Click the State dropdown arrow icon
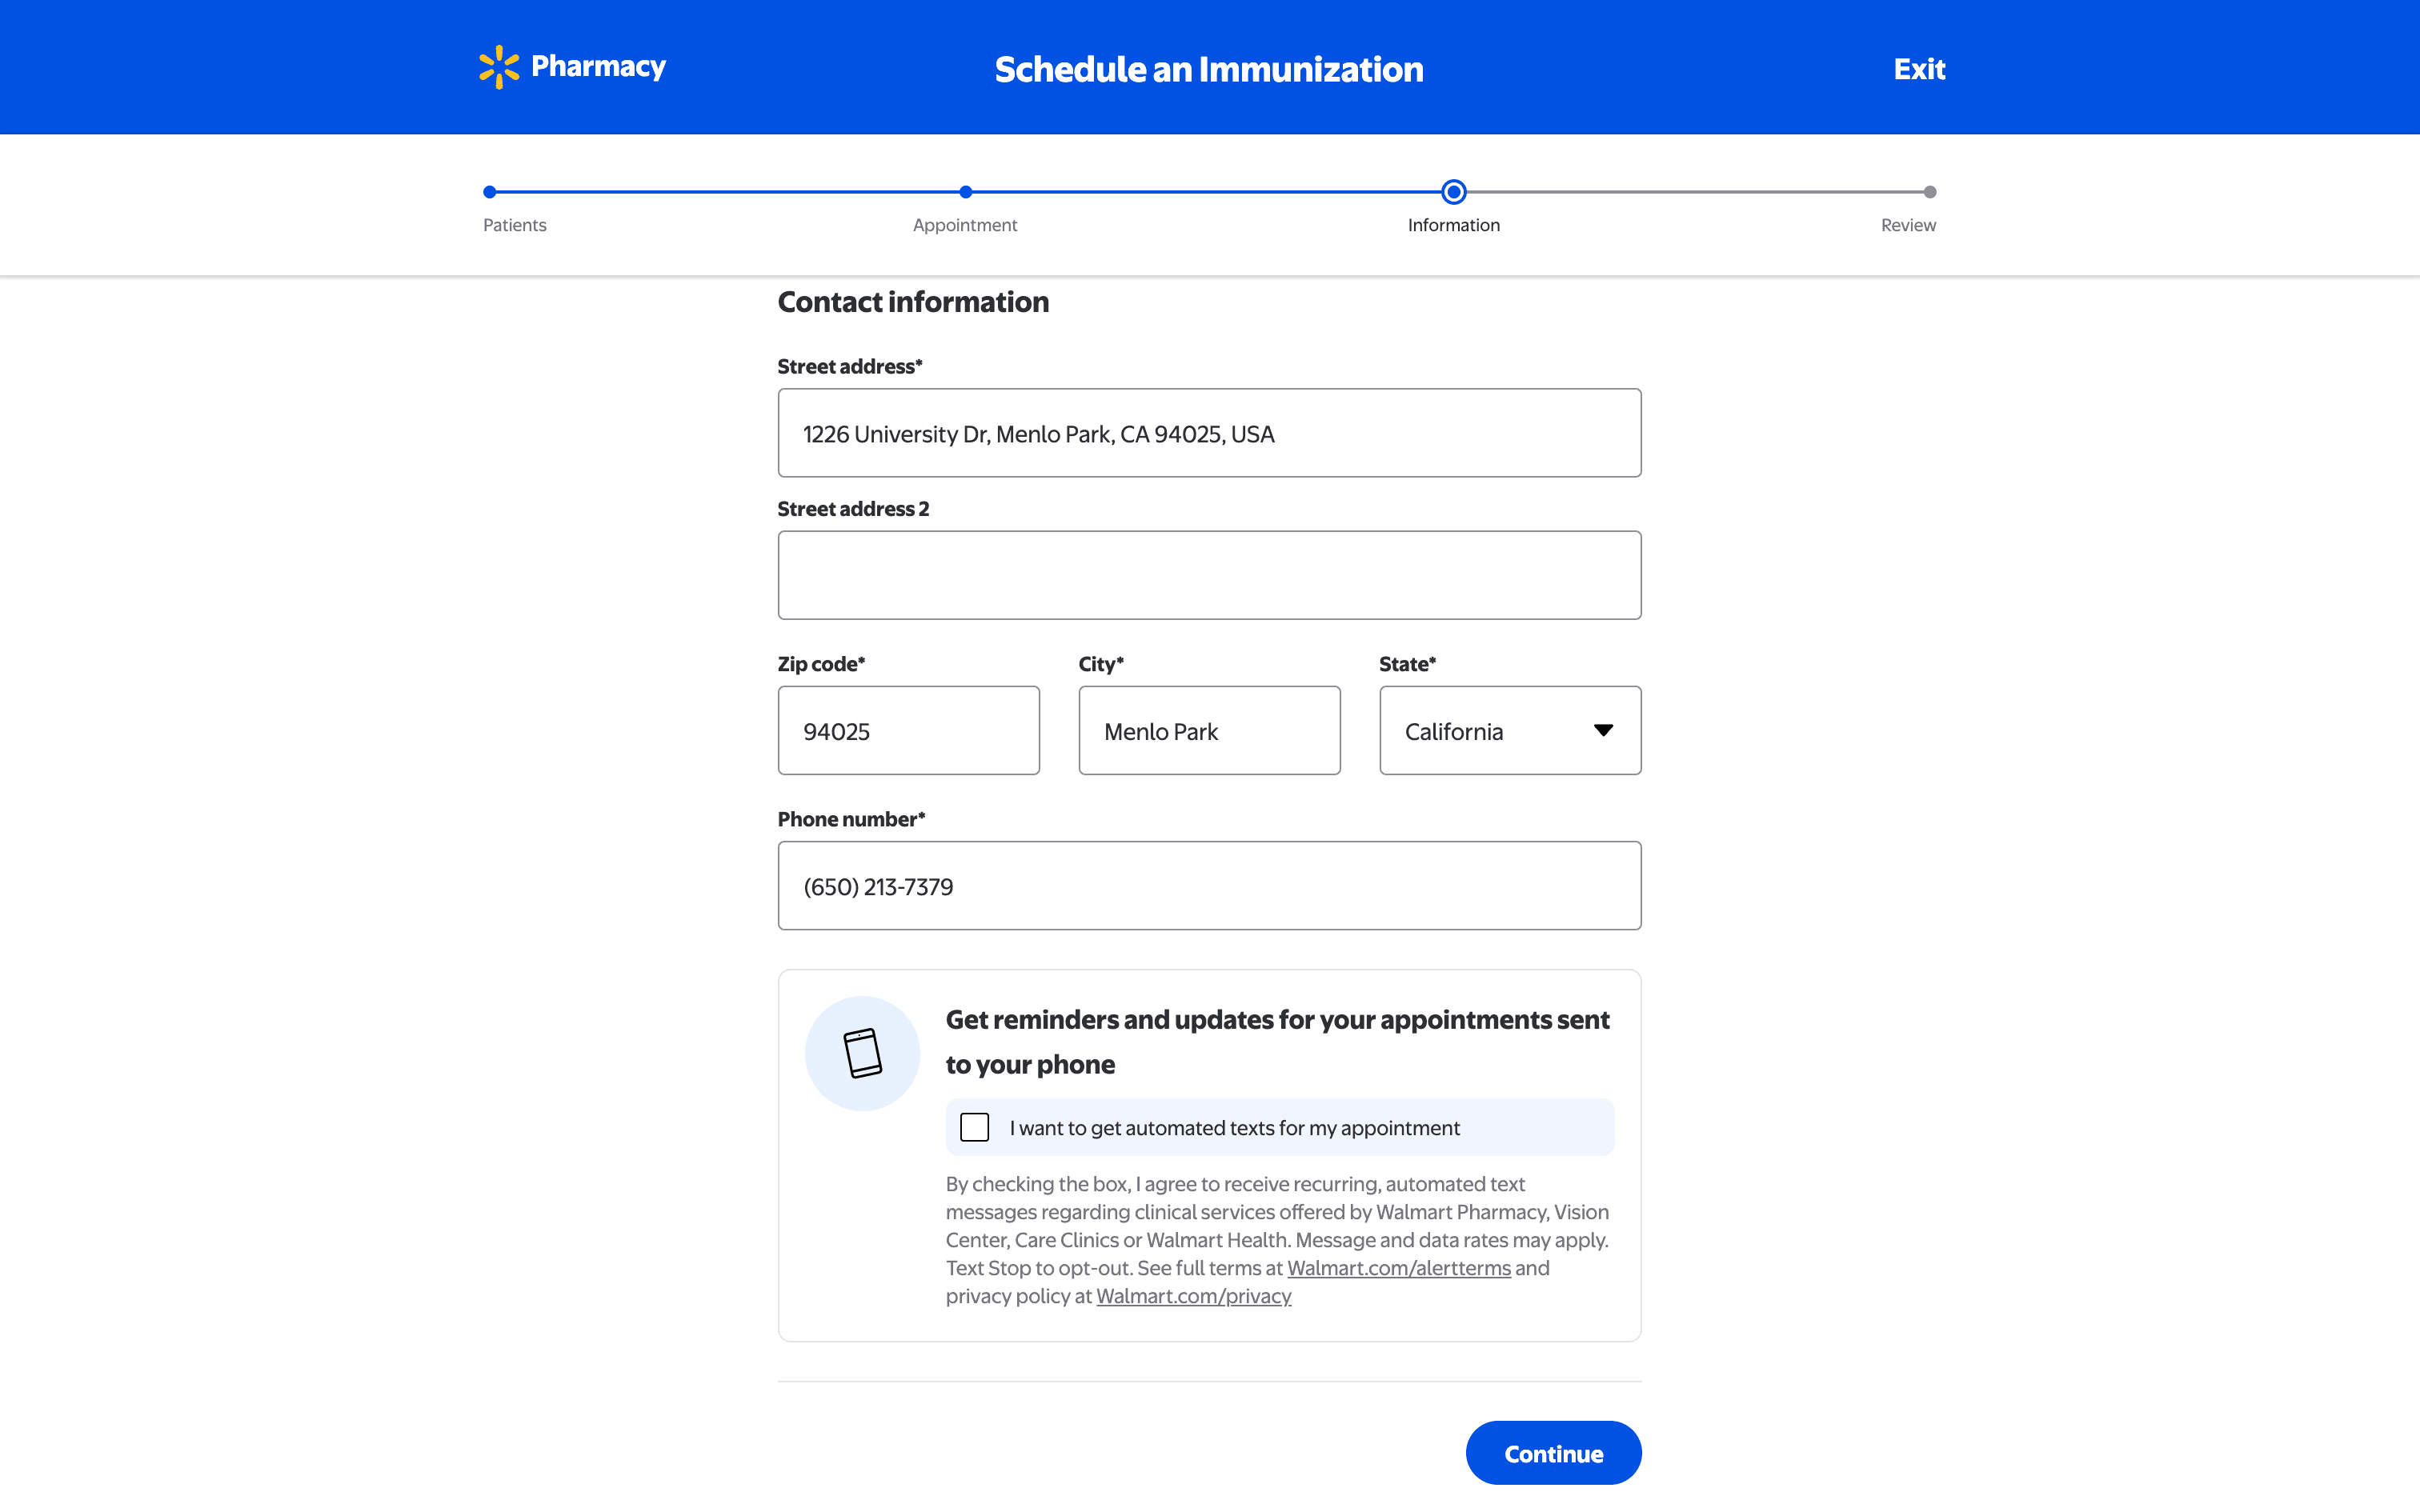The height and width of the screenshot is (1512, 2420). 1603,730
